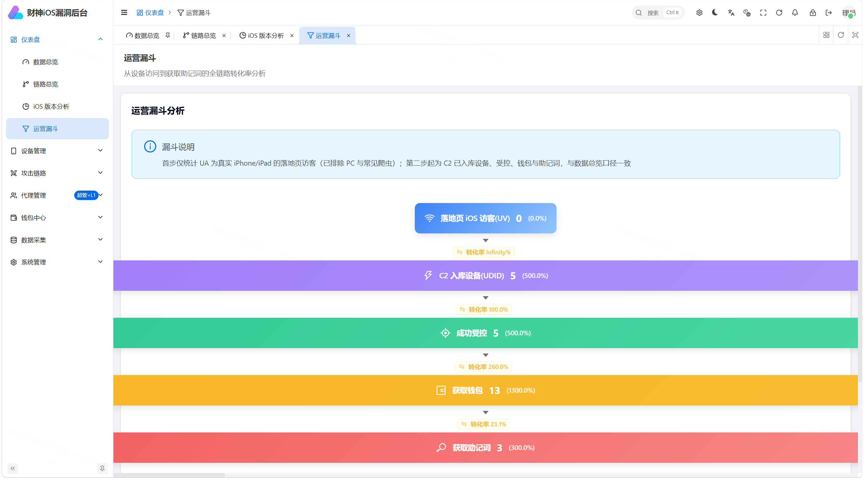Toggle the sidebar hamburger menu icon

point(124,12)
